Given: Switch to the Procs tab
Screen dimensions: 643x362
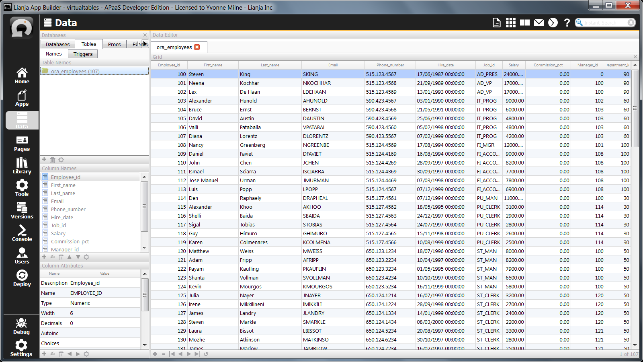Looking at the screenshot, I should [114, 44].
